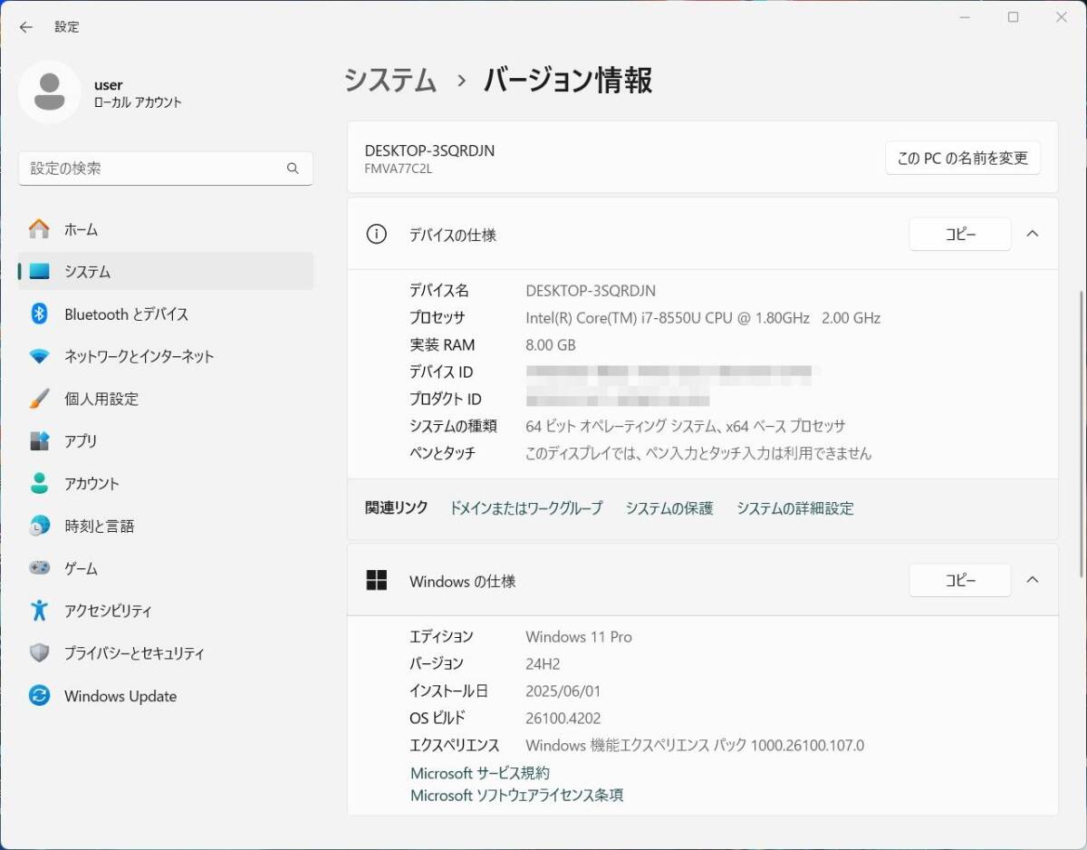Copy device specifications with コピー button
Viewport: 1087px width, 850px height.
click(x=960, y=234)
